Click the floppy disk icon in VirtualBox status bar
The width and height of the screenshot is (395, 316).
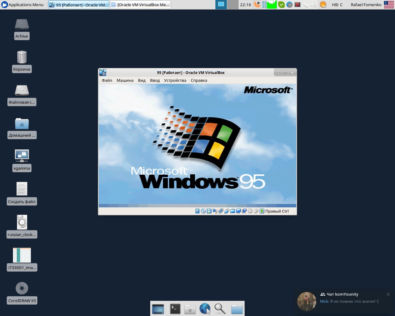coord(209,211)
